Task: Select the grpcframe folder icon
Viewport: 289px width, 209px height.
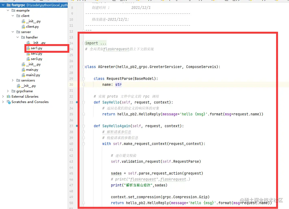Action: [13, 91]
